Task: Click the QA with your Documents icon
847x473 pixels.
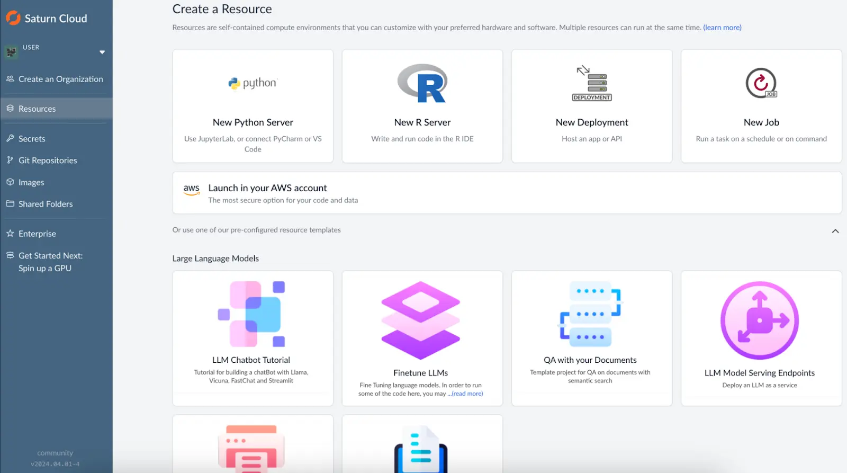Action: [x=591, y=314]
